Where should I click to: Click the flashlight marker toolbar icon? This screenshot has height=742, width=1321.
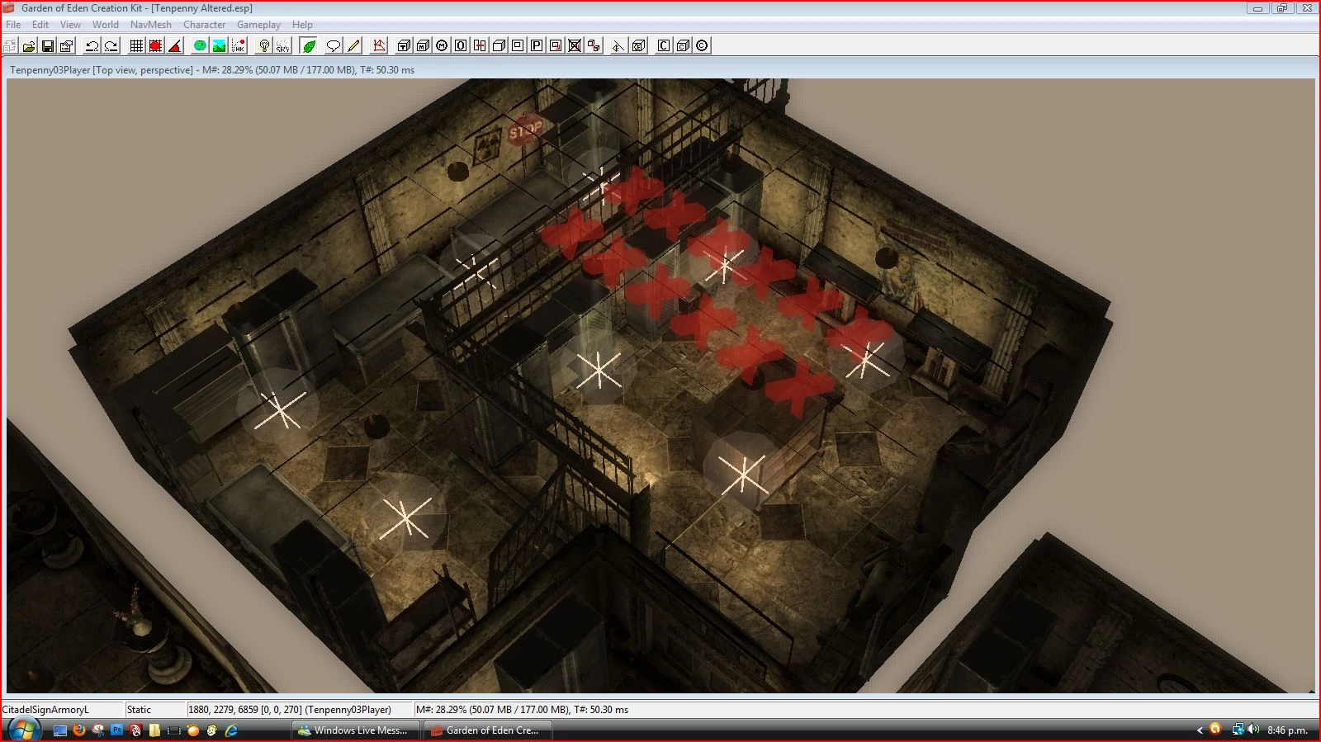tap(618, 45)
